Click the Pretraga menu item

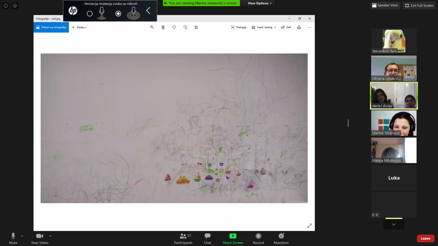point(239,27)
